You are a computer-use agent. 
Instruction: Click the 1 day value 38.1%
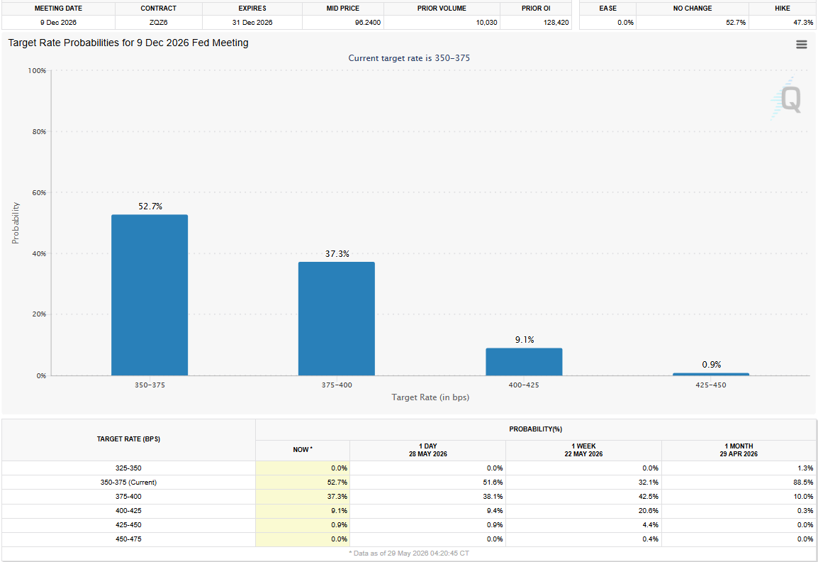point(493,497)
